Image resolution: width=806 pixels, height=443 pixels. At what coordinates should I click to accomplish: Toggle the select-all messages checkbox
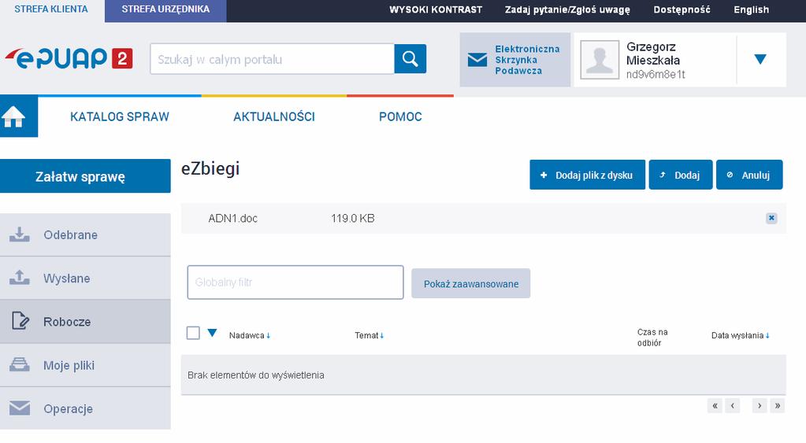point(193,333)
